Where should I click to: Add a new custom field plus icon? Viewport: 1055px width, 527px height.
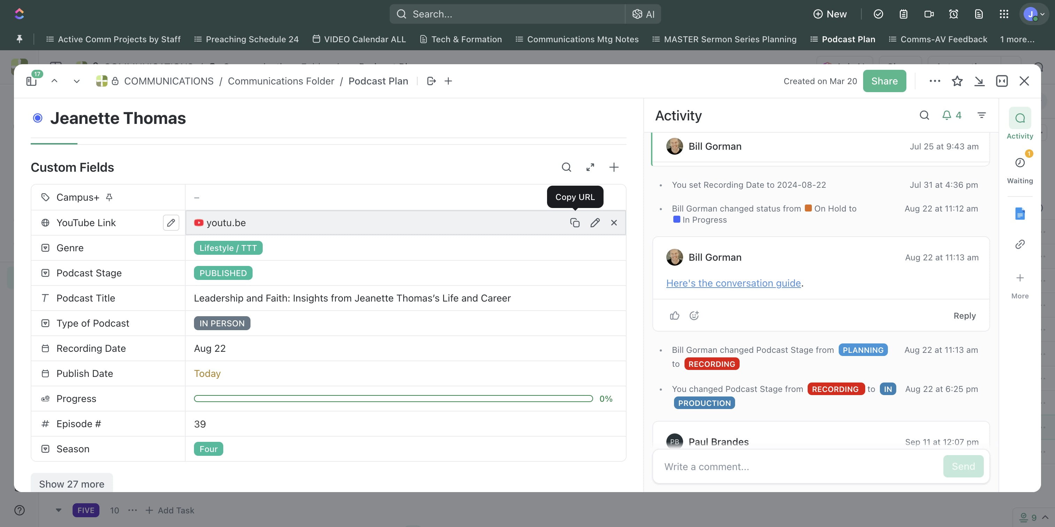614,167
